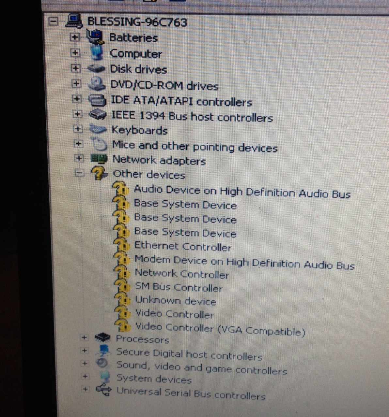This screenshot has height=417, width=389.
Task: Expand the Network adapters category
Action: coord(79,158)
